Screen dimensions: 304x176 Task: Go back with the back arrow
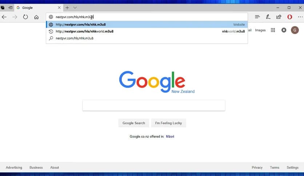[x=4, y=17]
